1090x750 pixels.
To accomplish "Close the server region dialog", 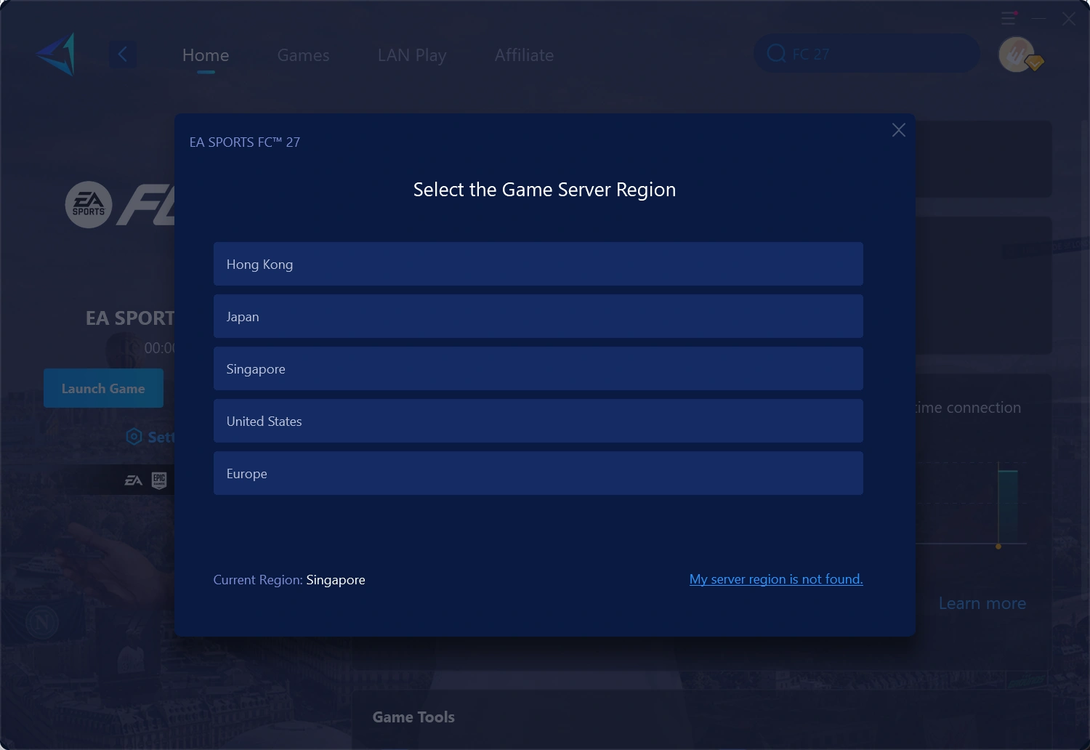I will point(899,130).
